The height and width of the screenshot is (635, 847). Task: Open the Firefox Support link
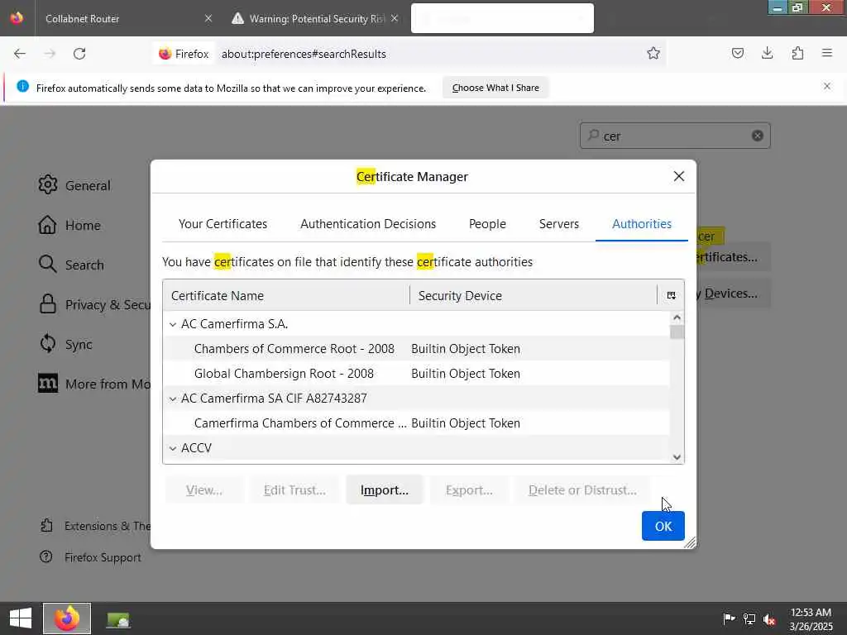[90, 557]
